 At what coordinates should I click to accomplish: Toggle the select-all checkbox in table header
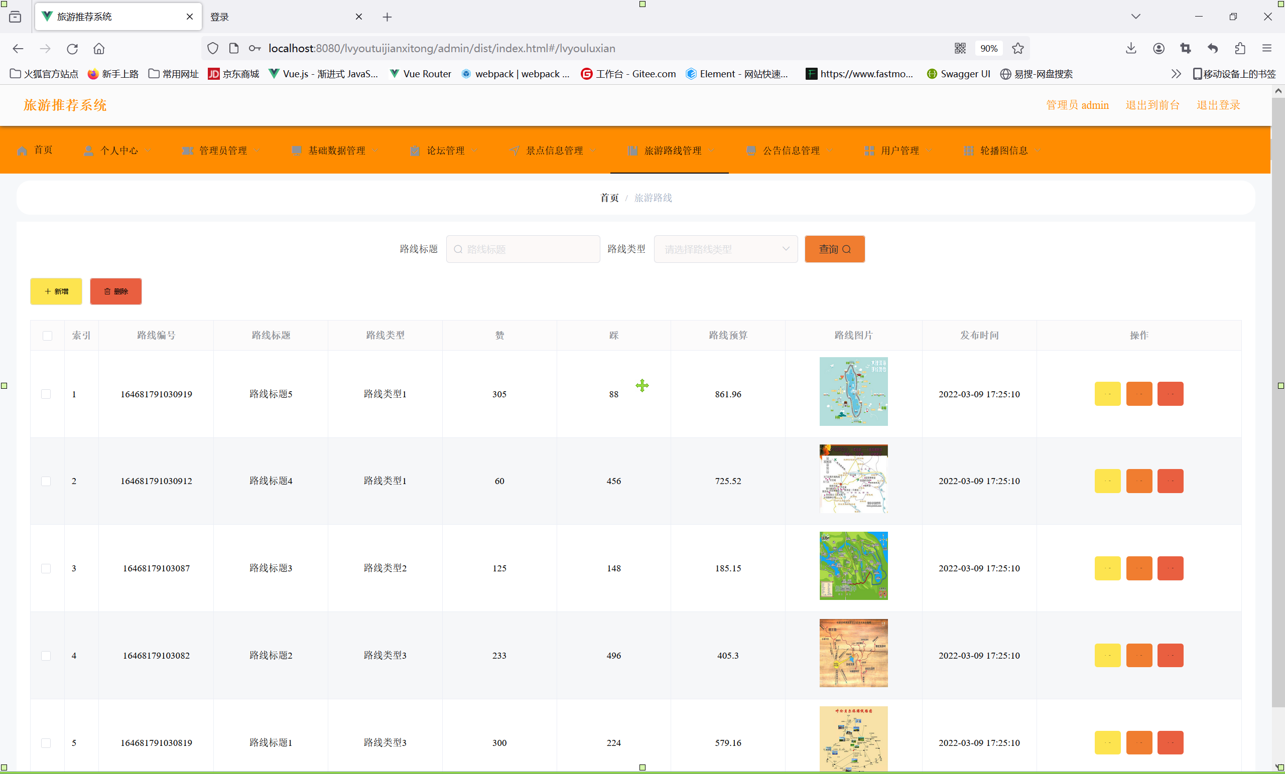[x=48, y=335]
